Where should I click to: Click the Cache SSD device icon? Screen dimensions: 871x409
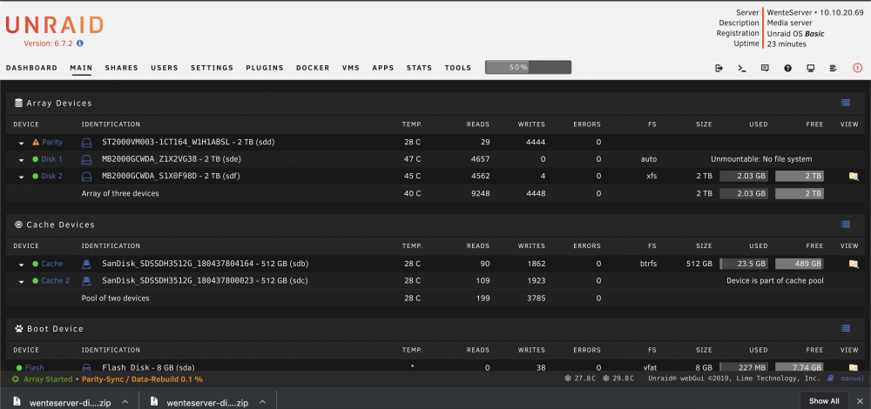[86, 264]
